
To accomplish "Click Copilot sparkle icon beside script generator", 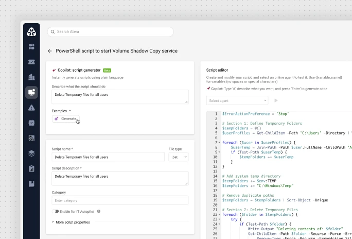I will [x=54, y=70].
